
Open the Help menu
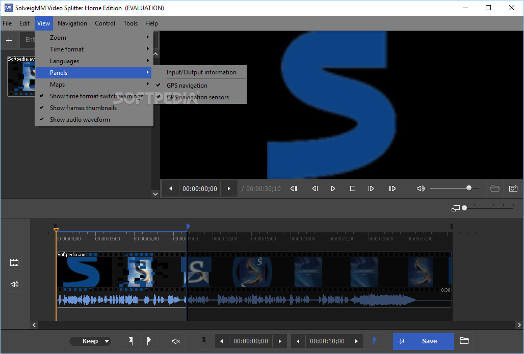coord(151,23)
